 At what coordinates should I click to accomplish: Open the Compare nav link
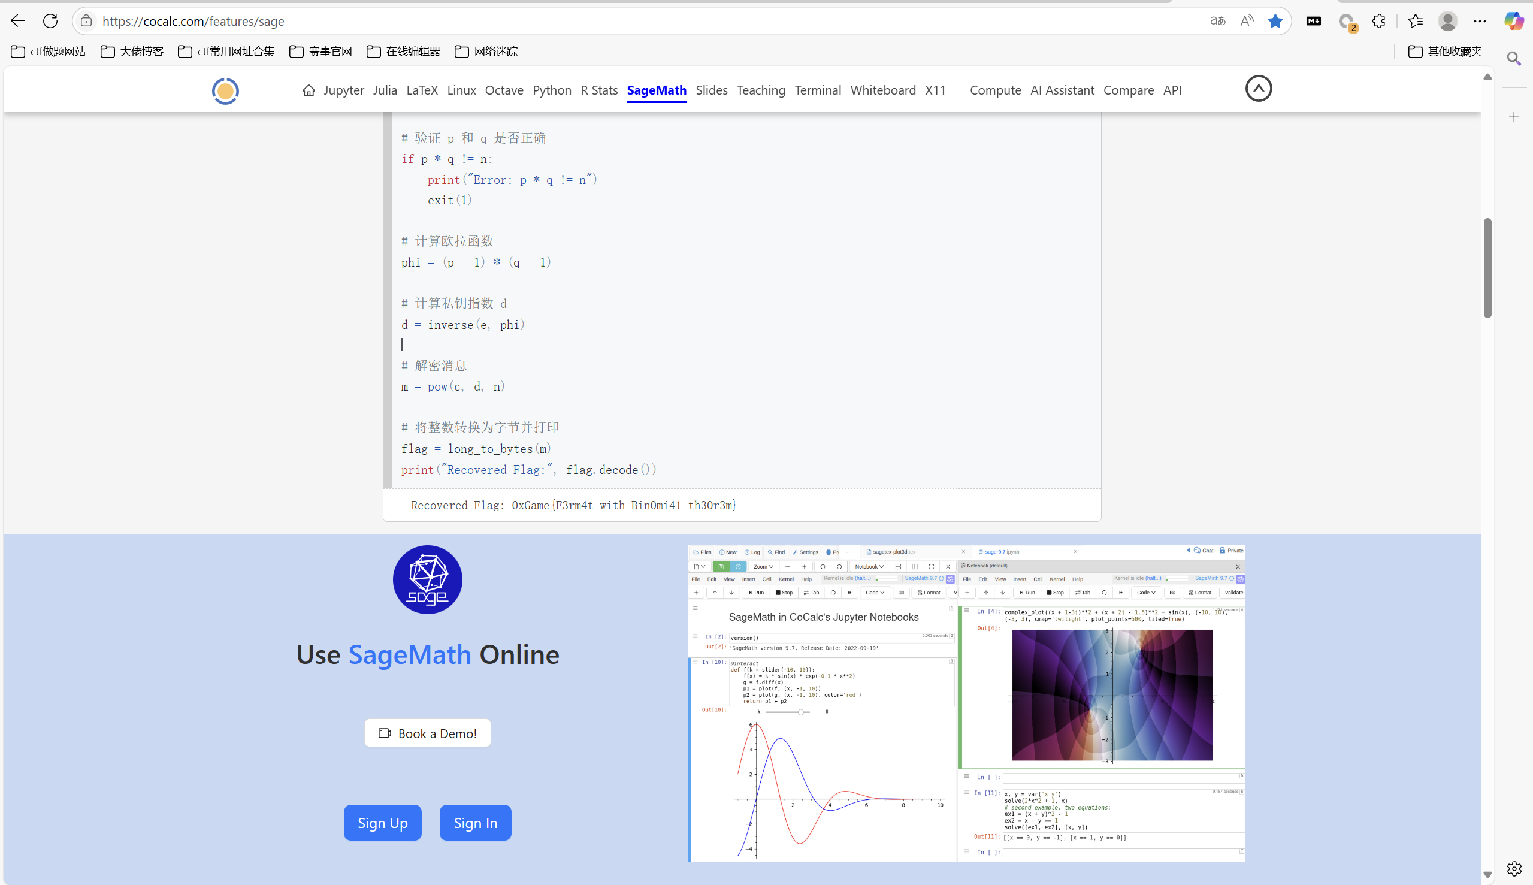click(1128, 90)
